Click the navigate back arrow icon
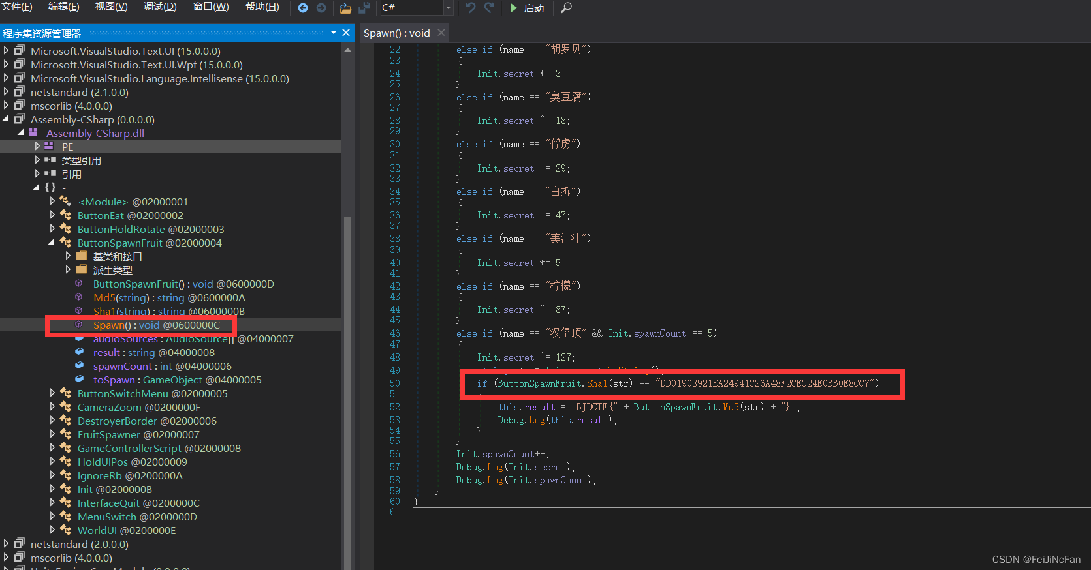The height and width of the screenshot is (570, 1091). coord(303,8)
